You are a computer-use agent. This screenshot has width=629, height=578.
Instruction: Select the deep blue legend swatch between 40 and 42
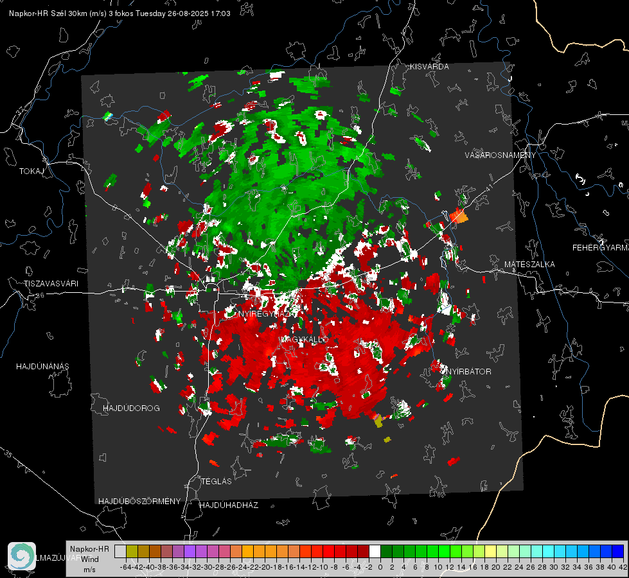point(618,551)
